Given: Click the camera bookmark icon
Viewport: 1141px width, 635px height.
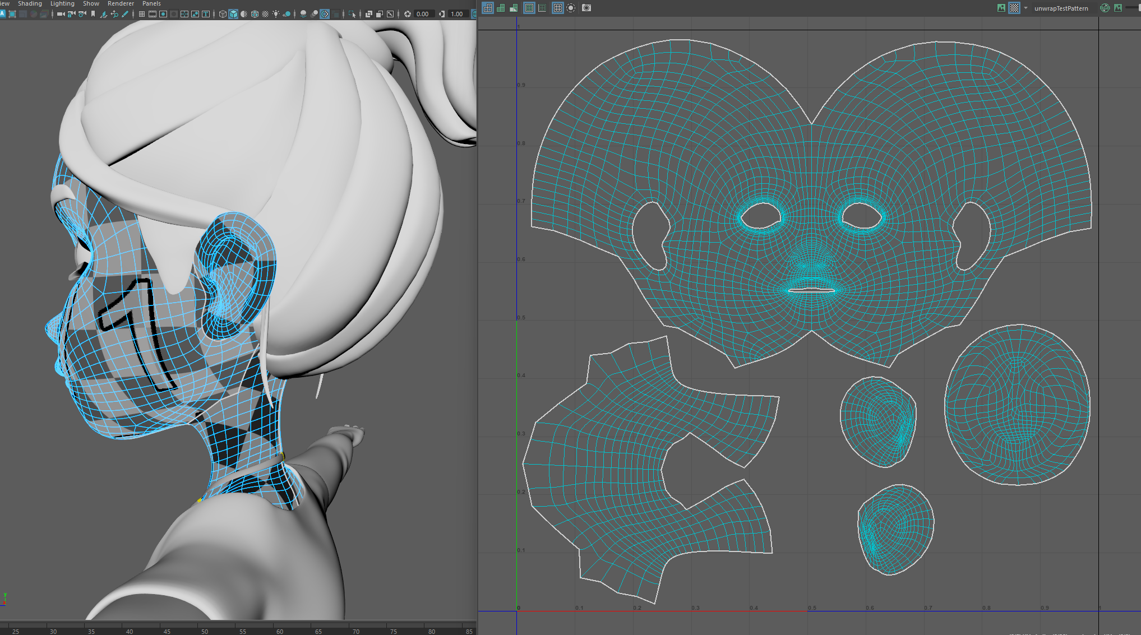Looking at the screenshot, I should pos(93,14).
